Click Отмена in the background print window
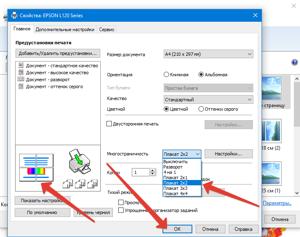The width and height of the screenshot is (300, 237). click(x=280, y=219)
